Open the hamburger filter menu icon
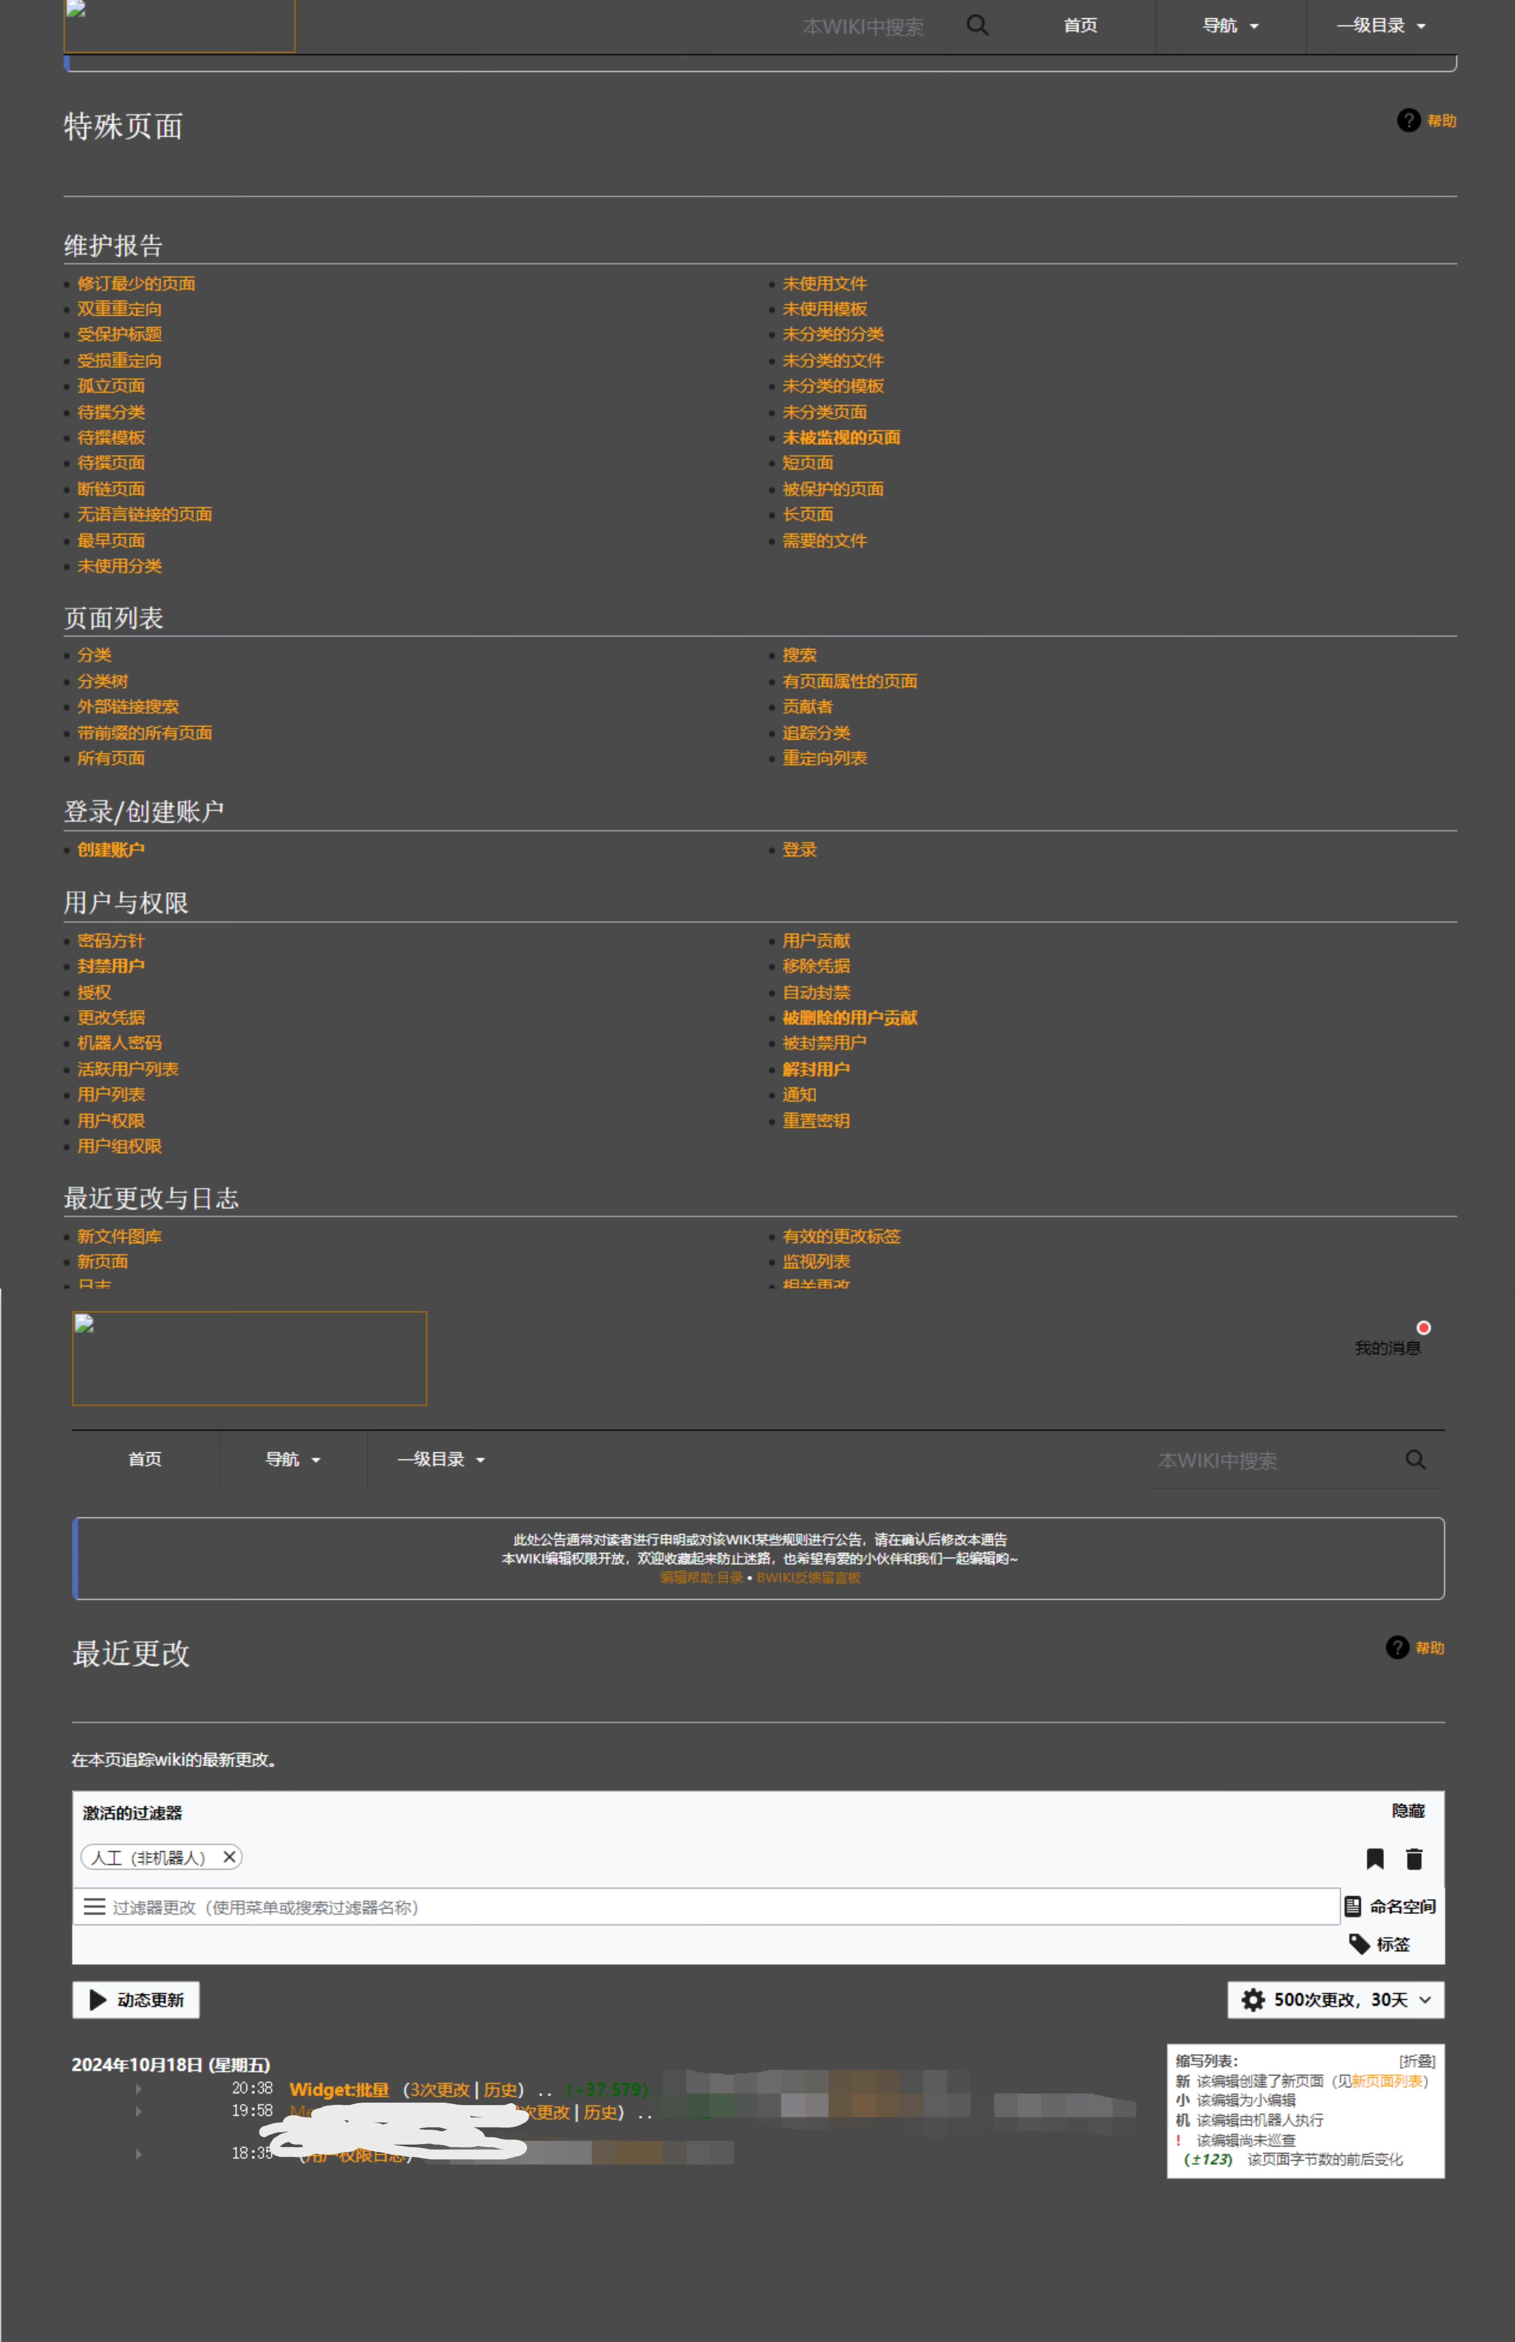This screenshot has height=2342, width=1515. [x=94, y=1906]
